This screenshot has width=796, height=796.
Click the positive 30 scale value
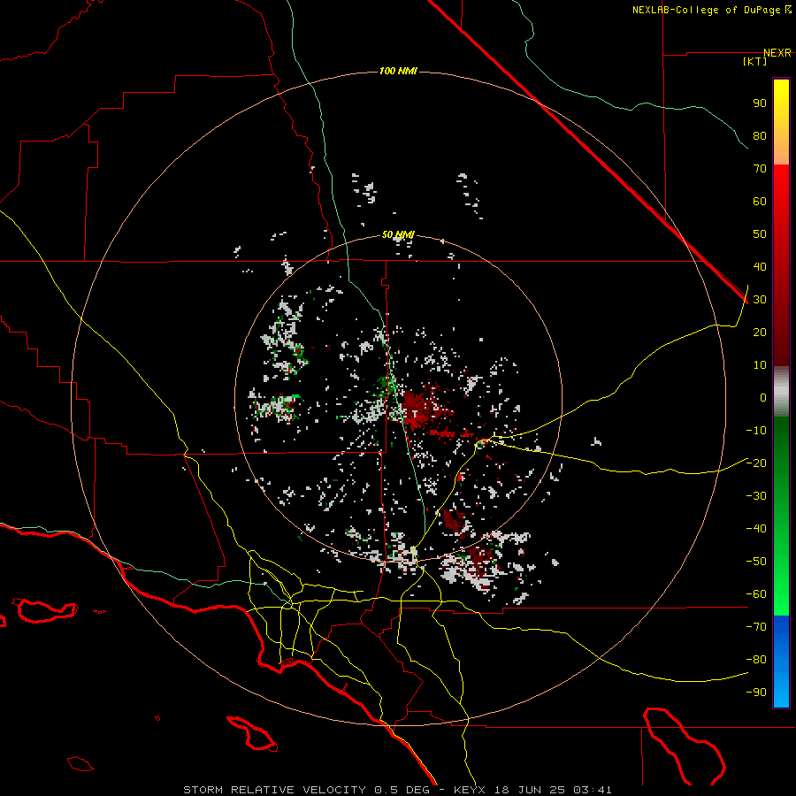click(x=760, y=300)
